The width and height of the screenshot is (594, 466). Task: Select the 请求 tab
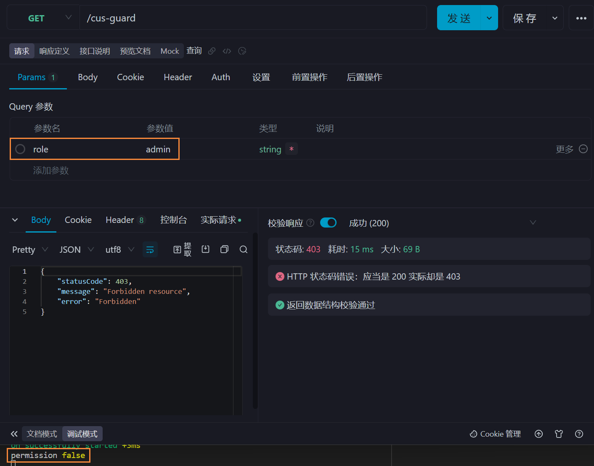point(21,51)
